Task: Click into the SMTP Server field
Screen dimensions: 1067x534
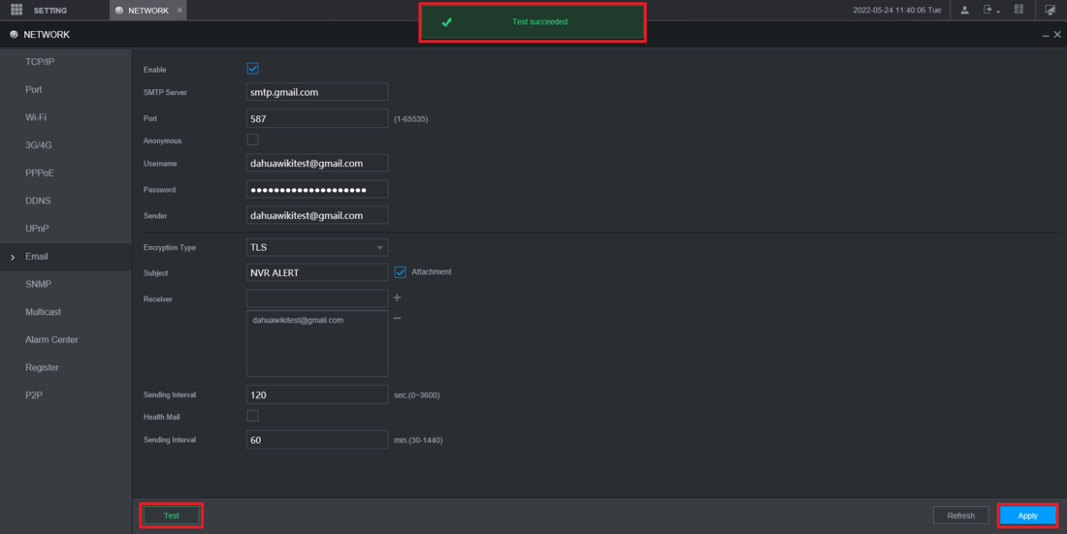Action: [x=317, y=92]
